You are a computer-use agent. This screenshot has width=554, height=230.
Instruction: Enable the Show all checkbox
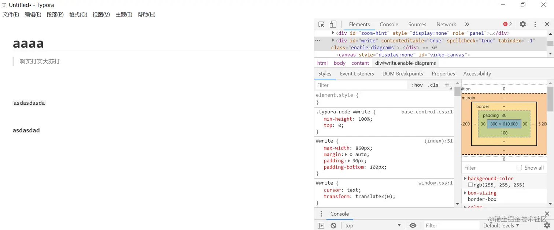coord(519,167)
